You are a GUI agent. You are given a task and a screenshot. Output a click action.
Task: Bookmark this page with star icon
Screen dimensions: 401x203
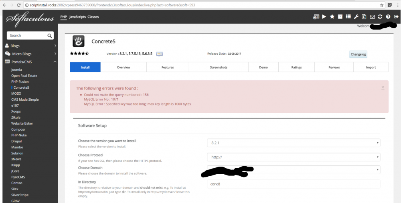(x=382, y=5)
